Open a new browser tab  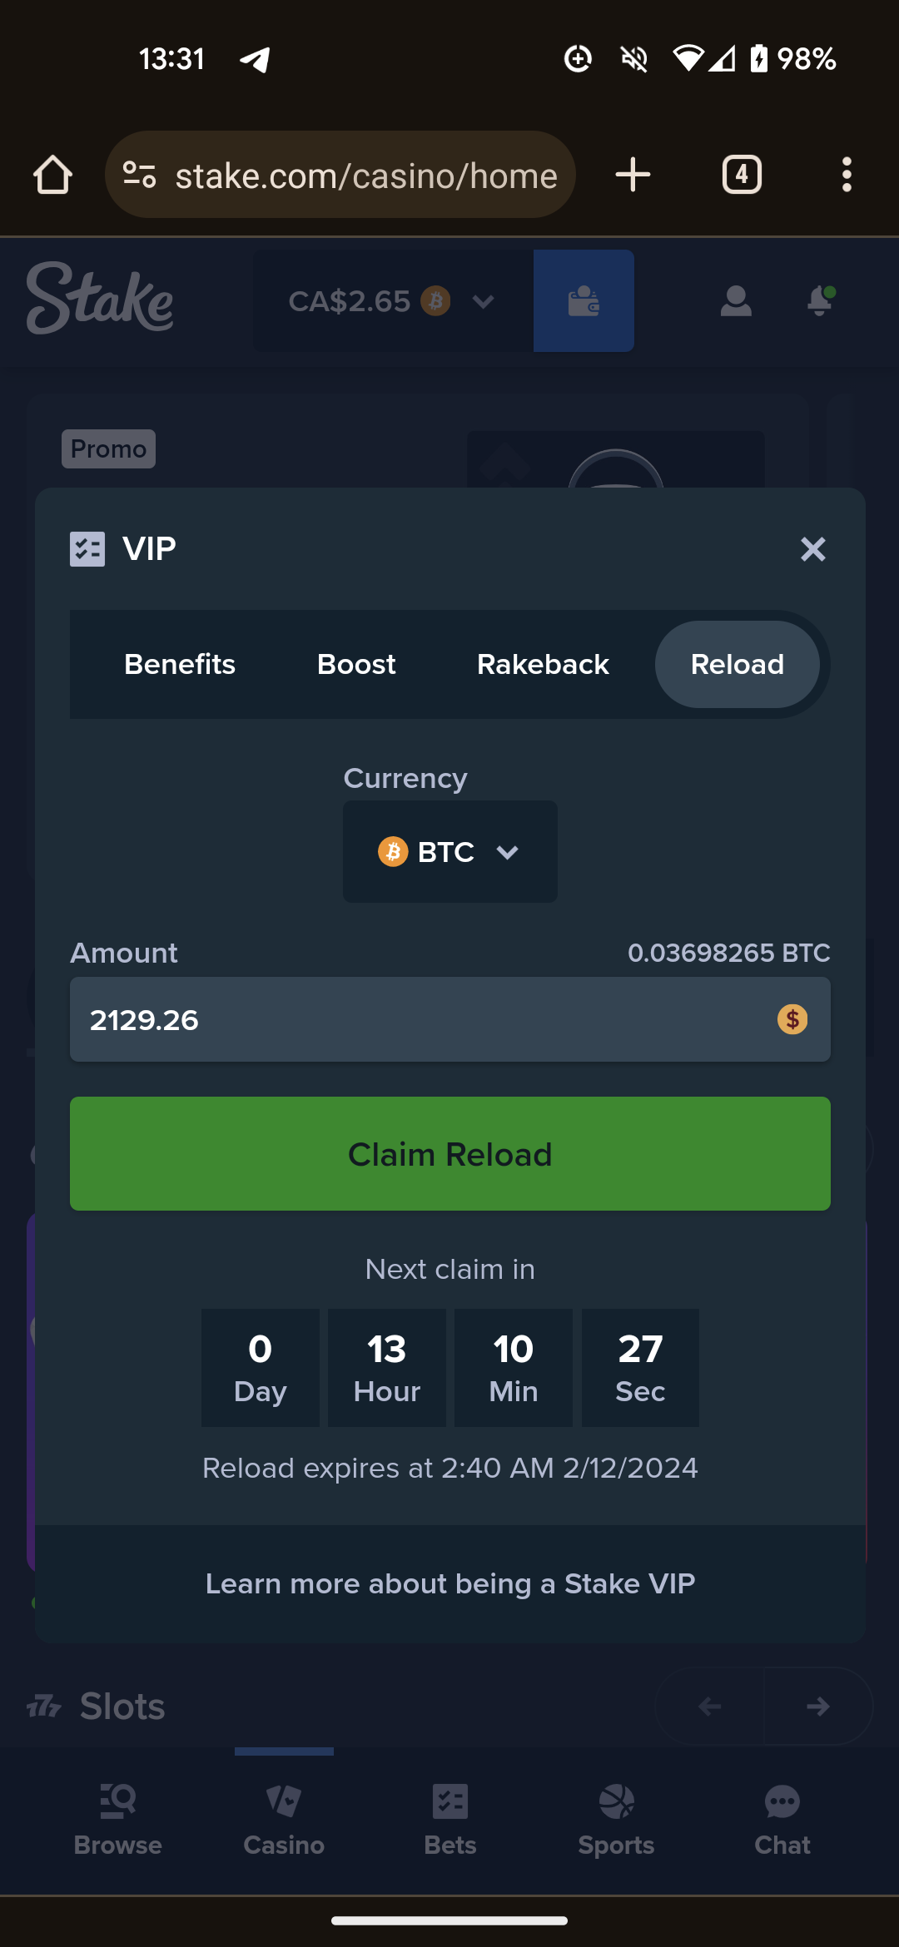[633, 175]
